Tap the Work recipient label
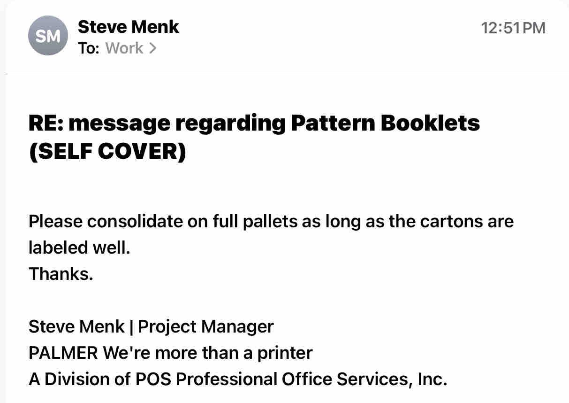Screen dimensions: 569x403 coord(124,48)
